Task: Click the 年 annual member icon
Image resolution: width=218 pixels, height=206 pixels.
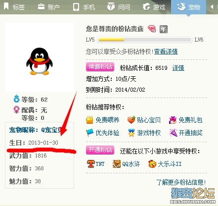Action: [164, 29]
